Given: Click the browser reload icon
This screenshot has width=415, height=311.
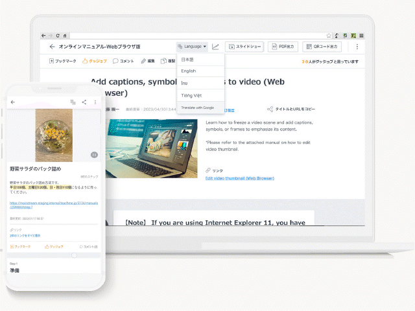Looking at the screenshot, I should click(57, 34).
